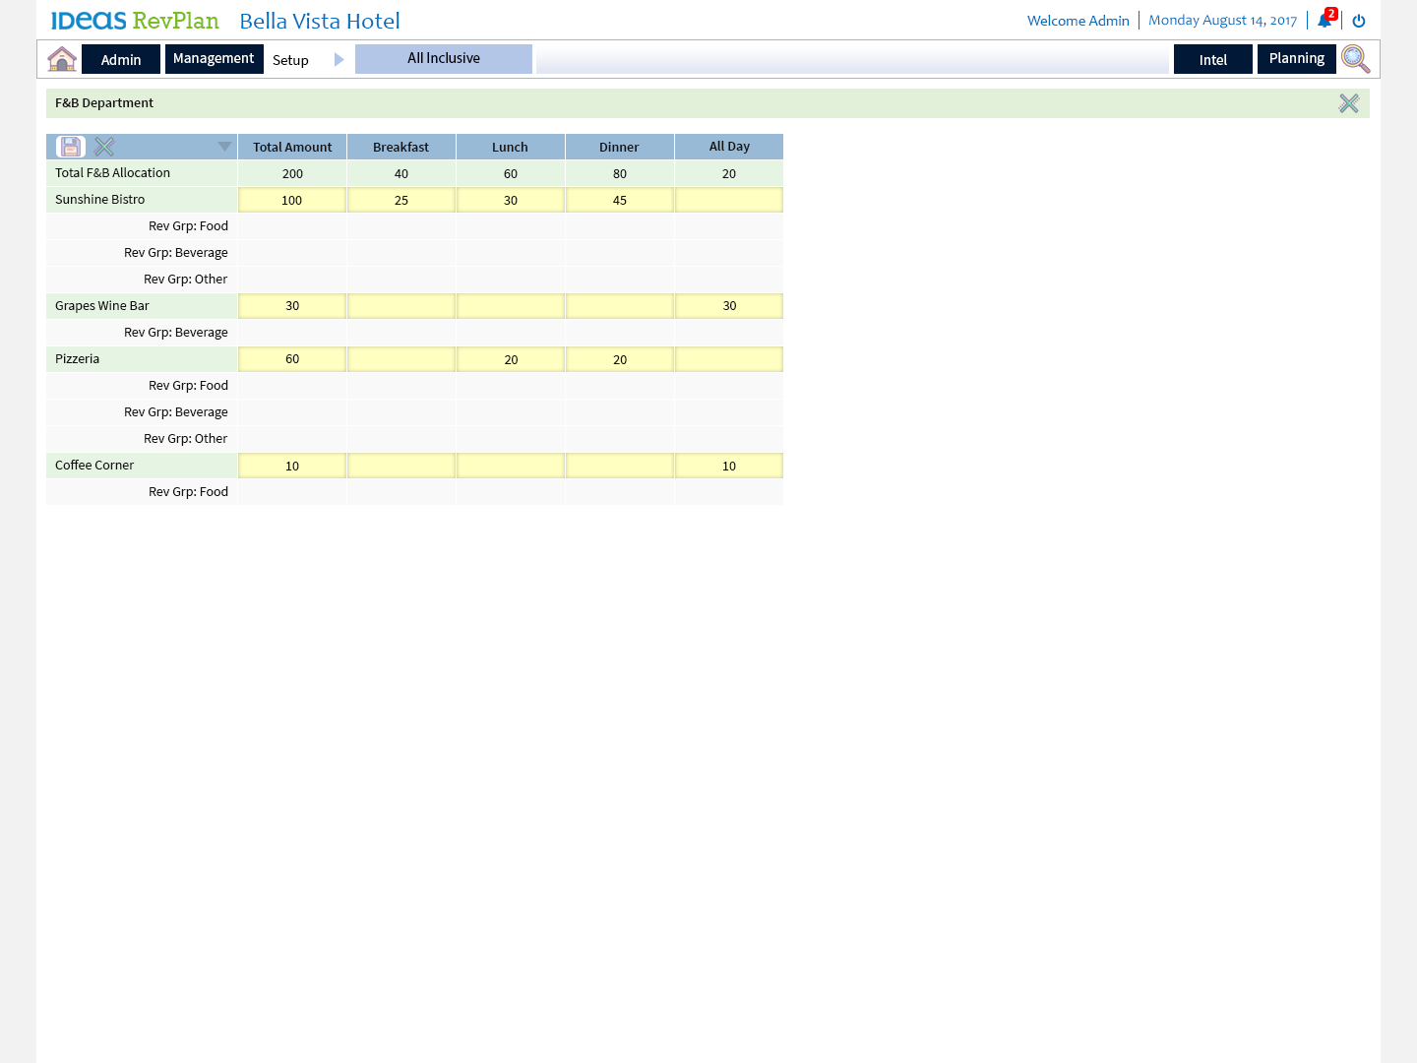Switch to the Intel section

pyautogui.click(x=1212, y=60)
